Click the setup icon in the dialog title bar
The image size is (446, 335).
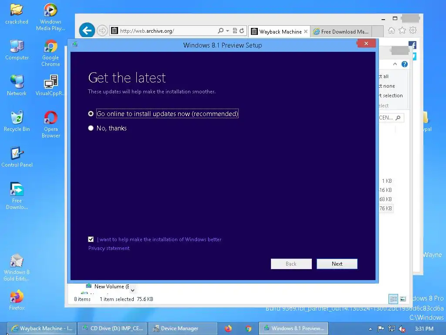pos(75,44)
